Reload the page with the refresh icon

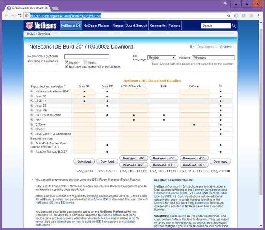(x=20, y=16)
